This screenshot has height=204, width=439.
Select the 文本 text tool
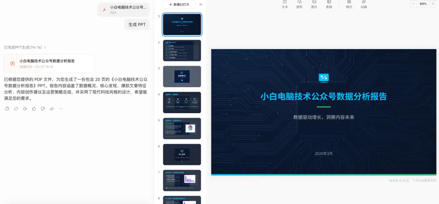pos(285,4)
